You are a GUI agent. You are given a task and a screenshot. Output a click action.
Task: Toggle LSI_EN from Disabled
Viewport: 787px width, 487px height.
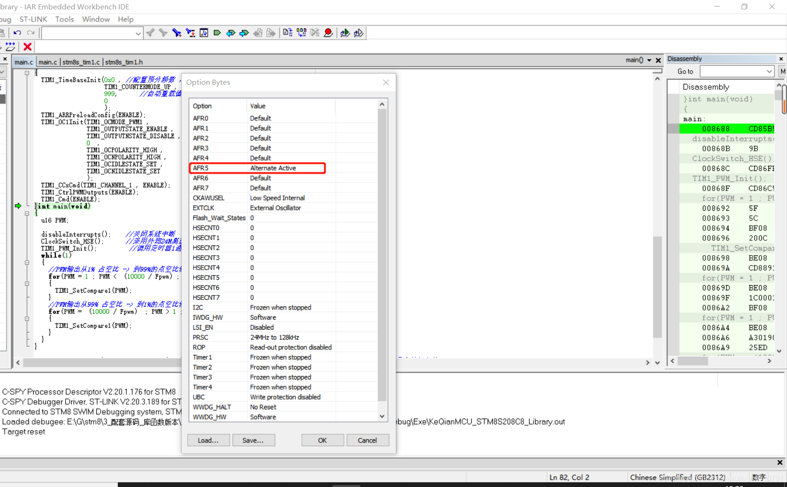(262, 327)
